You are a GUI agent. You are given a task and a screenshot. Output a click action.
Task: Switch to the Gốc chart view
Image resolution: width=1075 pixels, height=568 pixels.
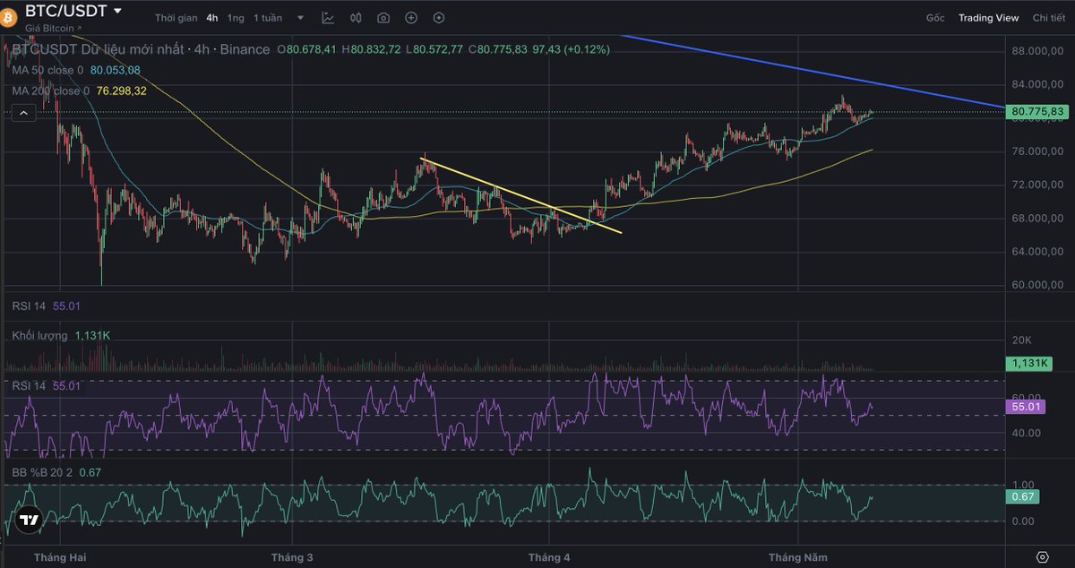(x=935, y=18)
